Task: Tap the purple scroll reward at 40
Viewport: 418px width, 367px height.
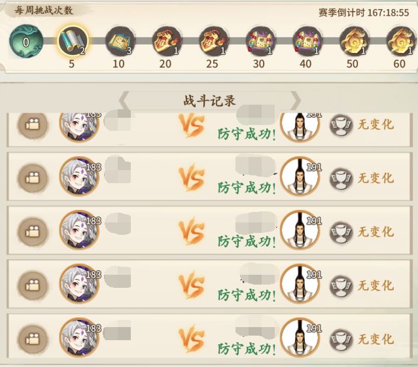Action: (307, 41)
